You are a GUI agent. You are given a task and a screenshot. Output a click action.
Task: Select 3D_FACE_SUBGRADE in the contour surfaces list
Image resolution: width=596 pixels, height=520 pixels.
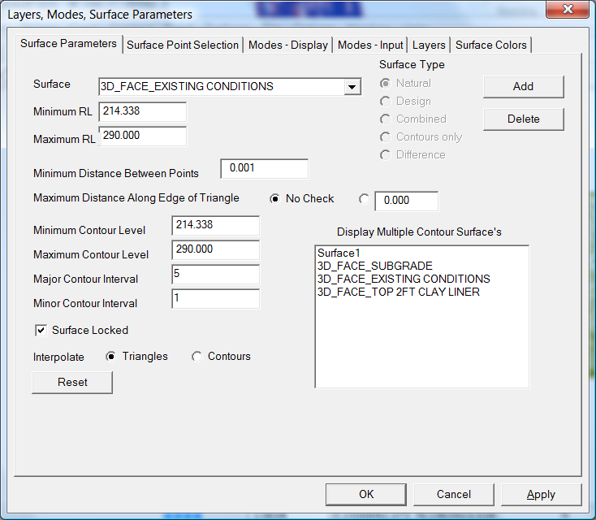[374, 266]
